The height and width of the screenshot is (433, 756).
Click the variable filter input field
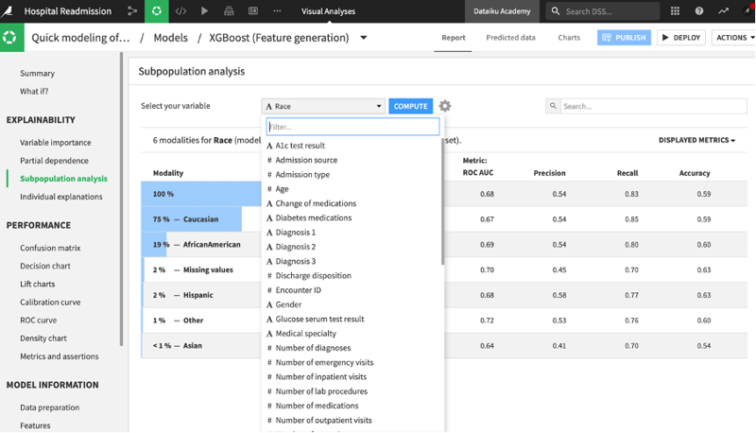coord(352,127)
